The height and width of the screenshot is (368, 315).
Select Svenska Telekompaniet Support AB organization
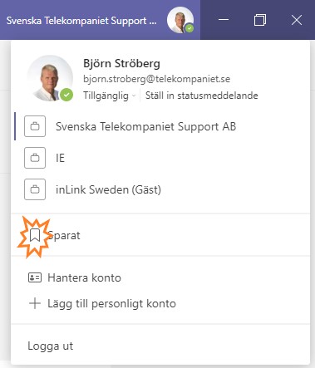click(x=160, y=126)
